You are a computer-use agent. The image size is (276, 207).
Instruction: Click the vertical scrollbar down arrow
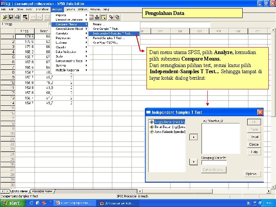(273, 187)
